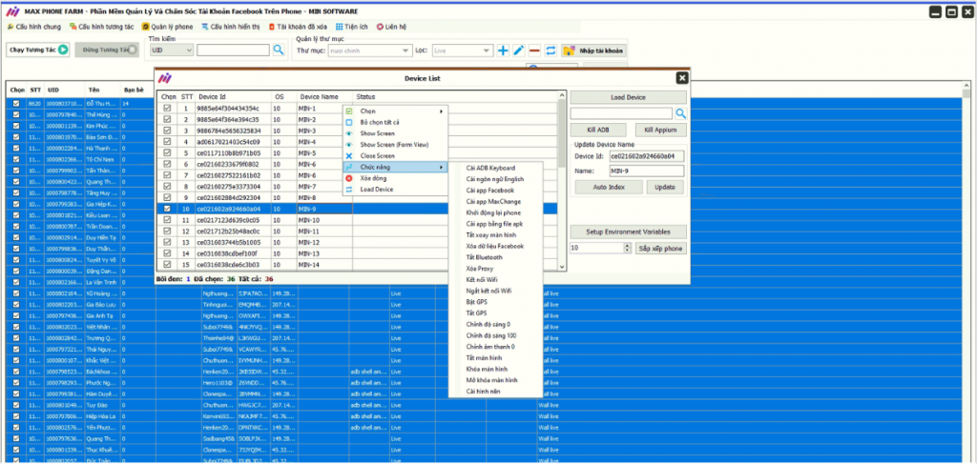Select Cài hình nền in submenu

[x=495, y=392]
